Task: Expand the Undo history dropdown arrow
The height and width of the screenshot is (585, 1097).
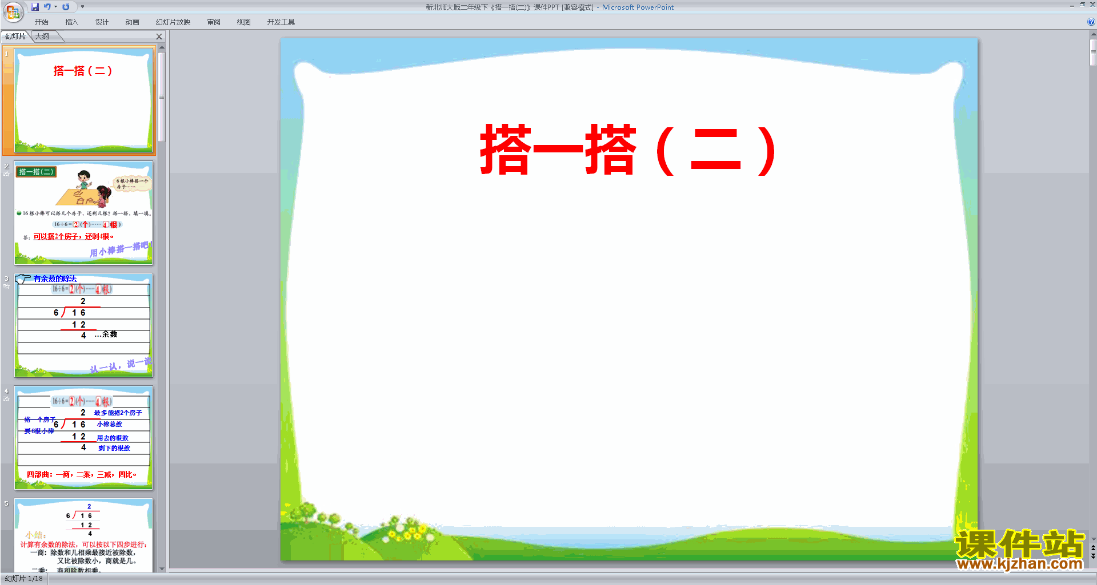Action: (x=55, y=7)
